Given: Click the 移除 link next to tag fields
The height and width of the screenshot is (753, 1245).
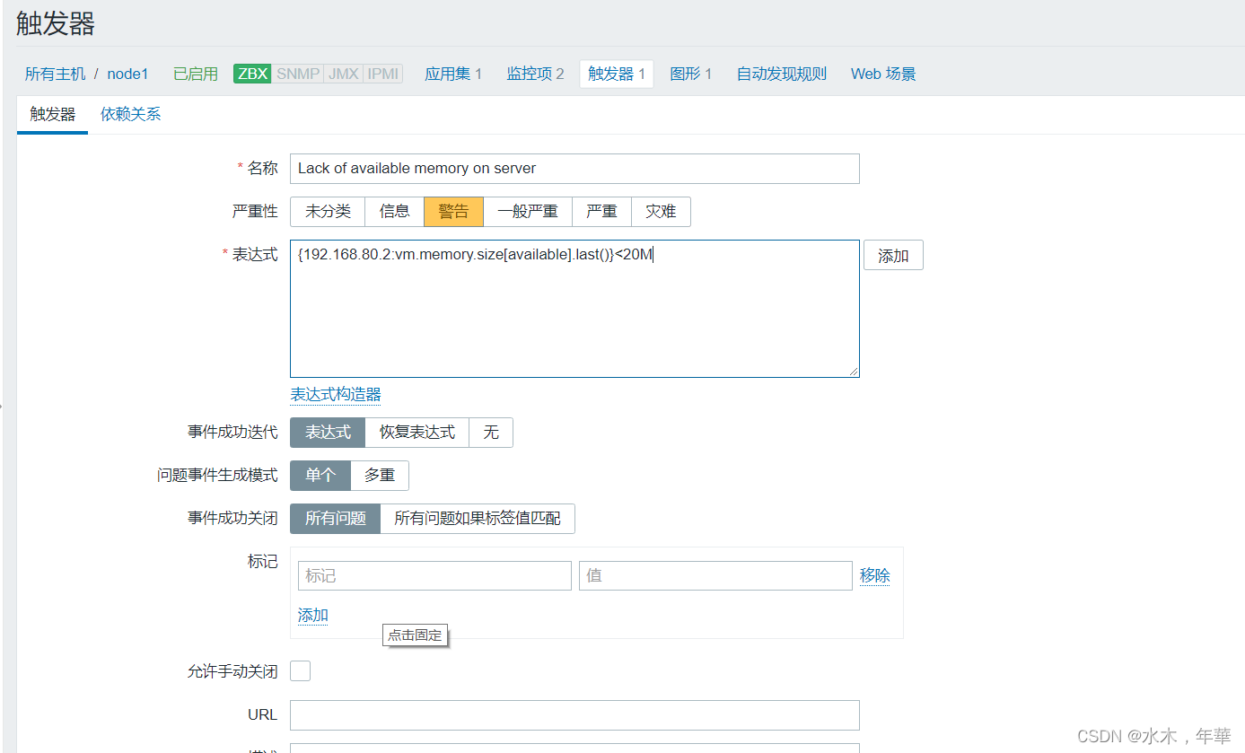Looking at the screenshot, I should [874, 575].
